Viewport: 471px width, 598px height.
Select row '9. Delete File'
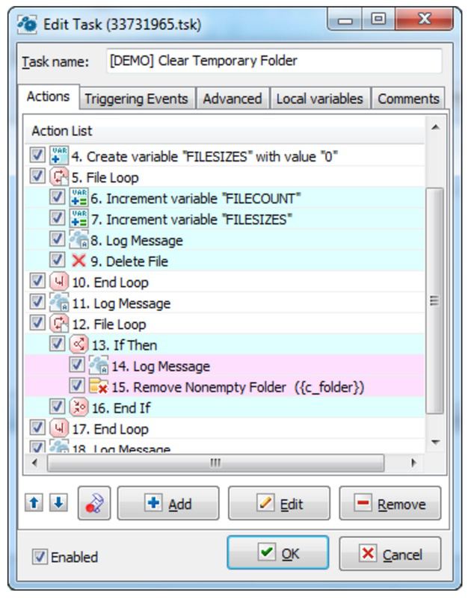pyautogui.click(x=224, y=261)
